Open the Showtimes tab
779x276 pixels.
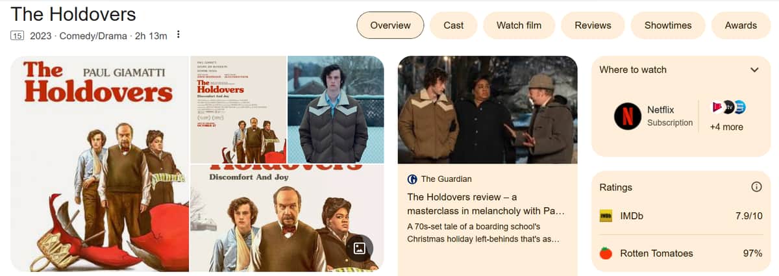click(x=668, y=25)
